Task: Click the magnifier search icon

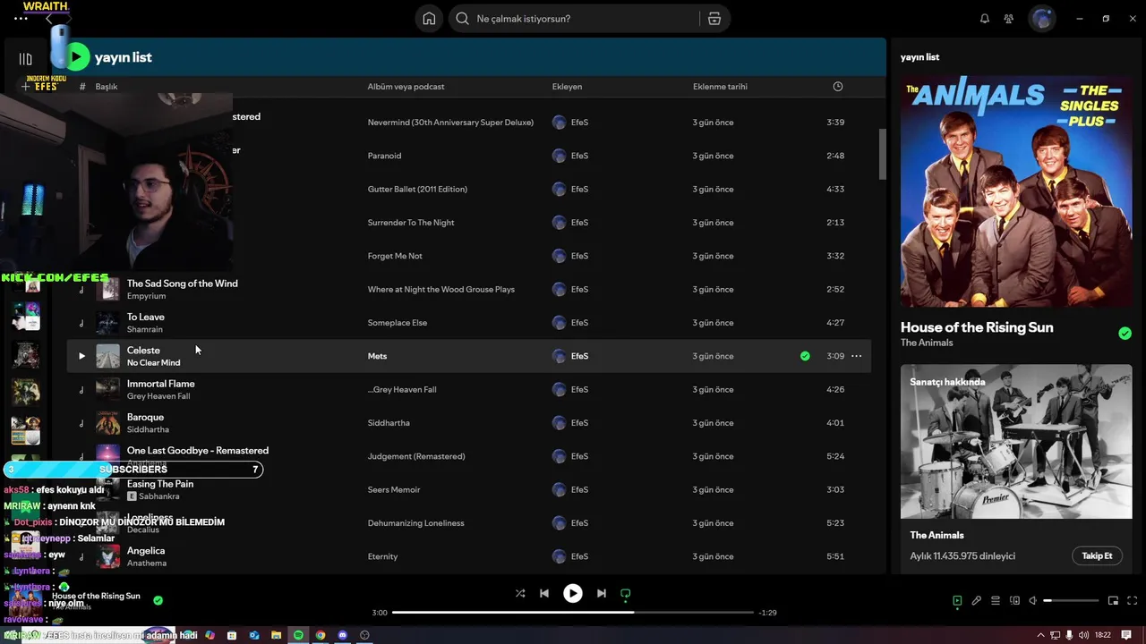Action: (463, 19)
